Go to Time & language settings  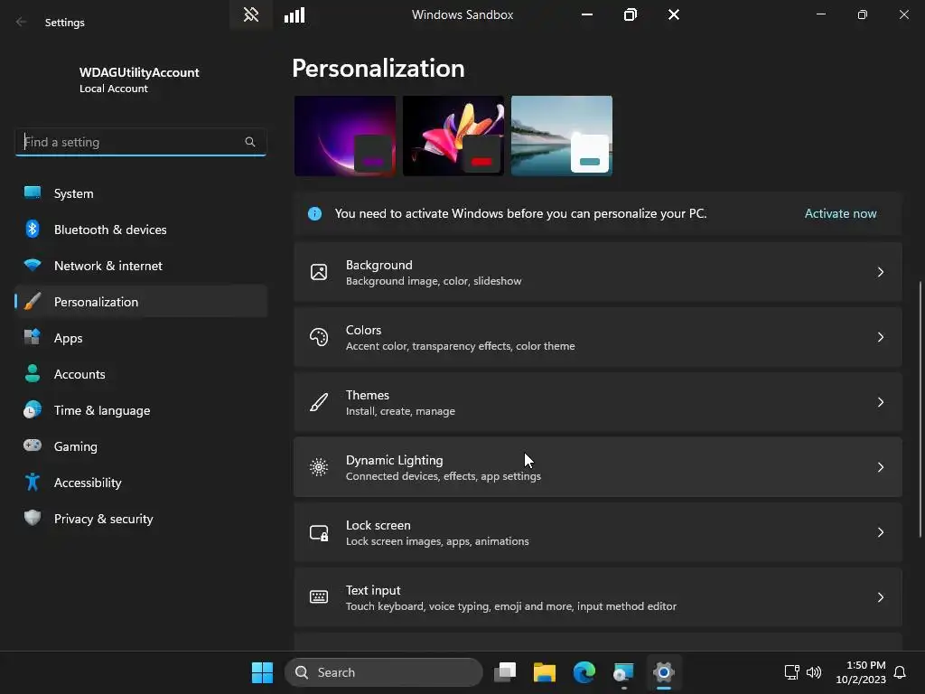pos(141,410)
